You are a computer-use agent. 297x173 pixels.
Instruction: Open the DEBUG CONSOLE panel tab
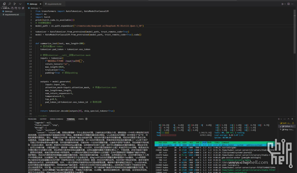coord(56,119)
